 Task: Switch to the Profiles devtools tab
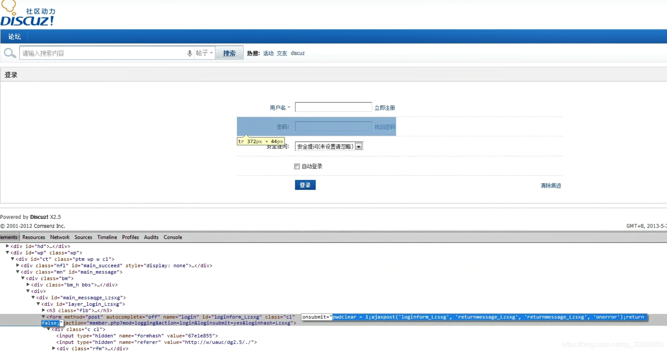coord(130,237)
